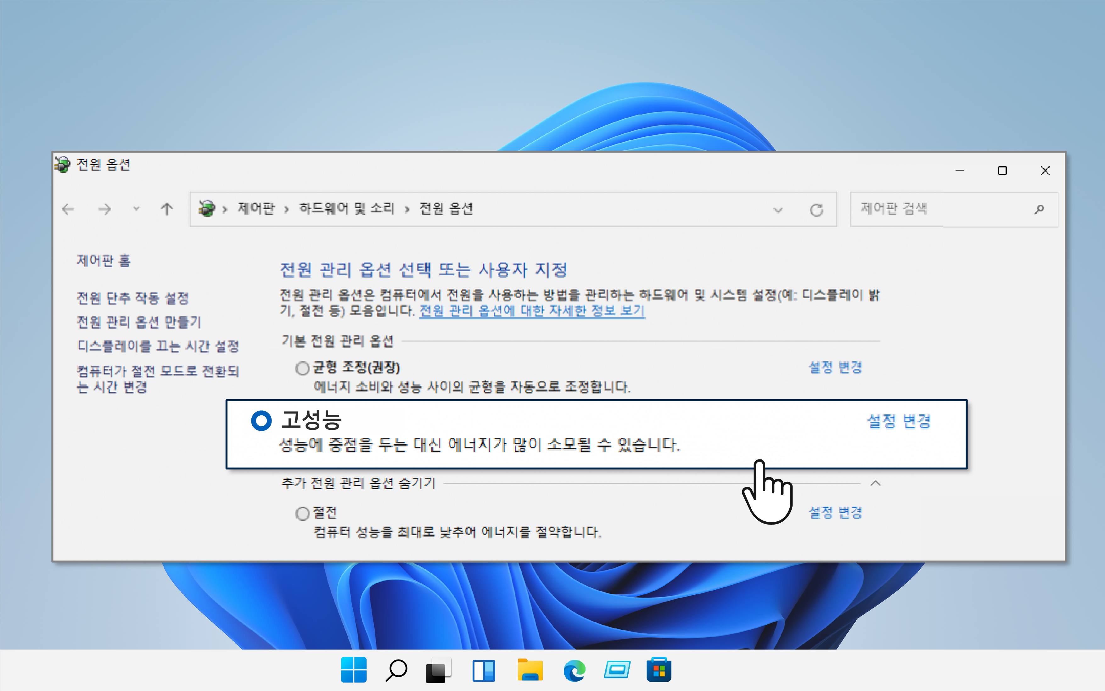Select the 절전 power plan radio button
Image resolution: width=1105 pixels, height=691 pixels.
coord(303,513)
